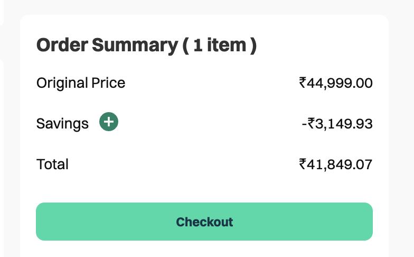The height and width of the screenshot is (257, 414).
Task: Click the Savings label text
Action: click(62, 124)
